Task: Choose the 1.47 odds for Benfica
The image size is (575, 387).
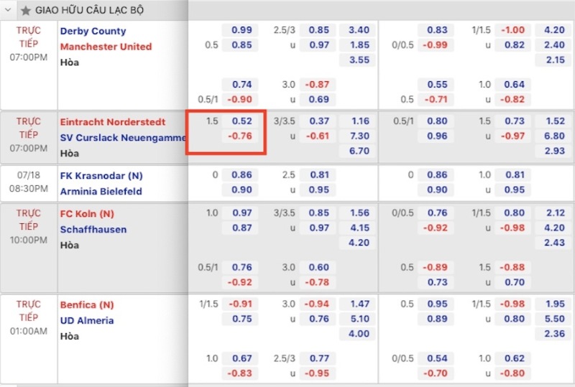Action: tap(359, 304)
